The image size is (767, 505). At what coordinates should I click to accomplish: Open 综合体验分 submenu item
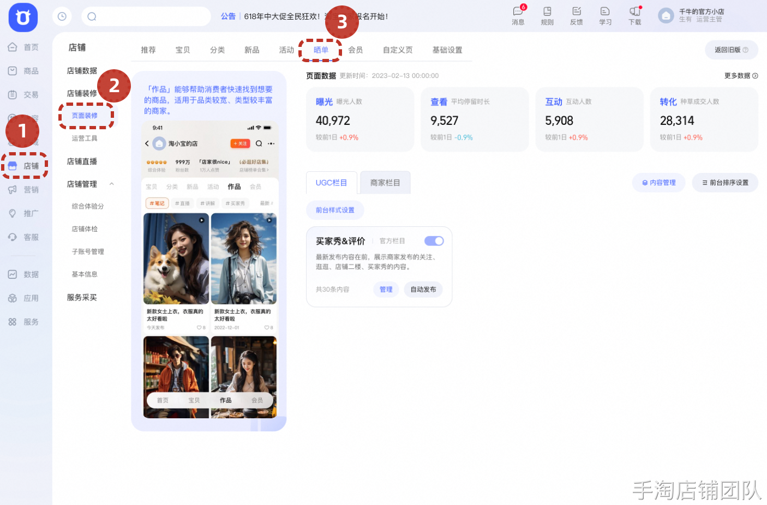click(88, 206)
